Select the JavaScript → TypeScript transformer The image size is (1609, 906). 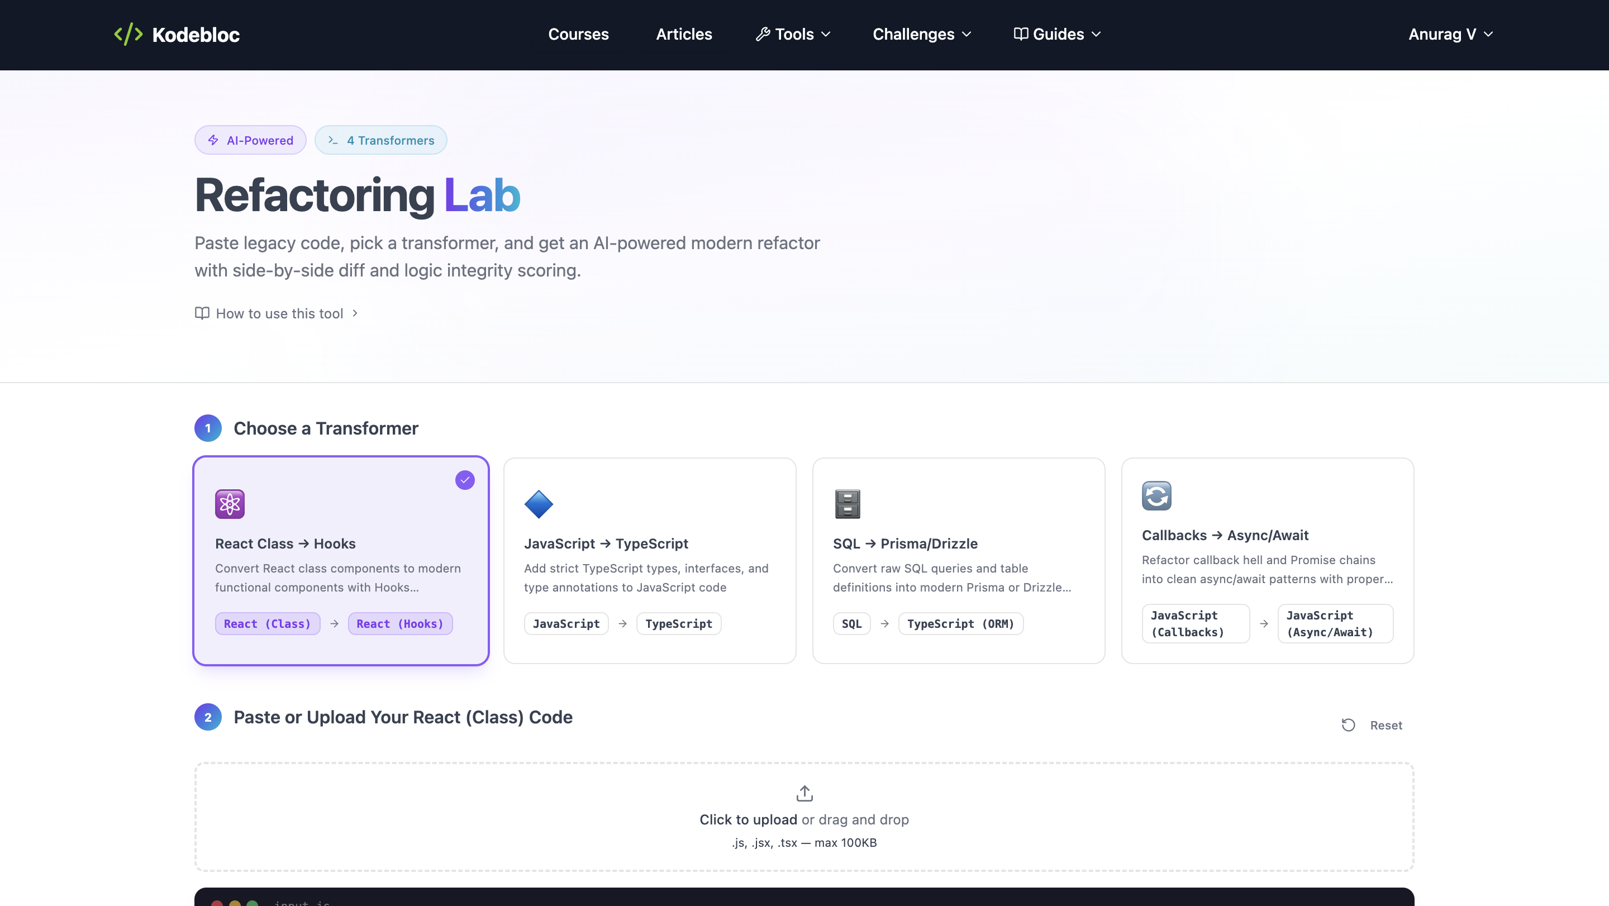pos(649,561)
